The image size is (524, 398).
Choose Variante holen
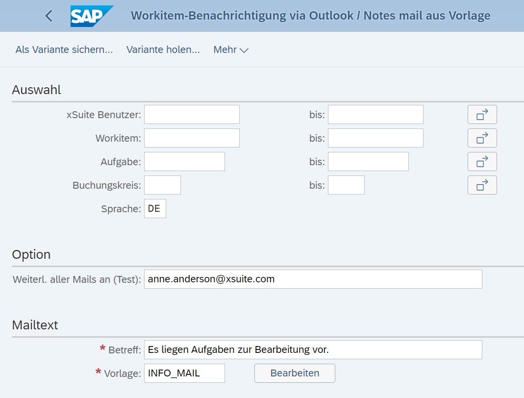[163, 50]
